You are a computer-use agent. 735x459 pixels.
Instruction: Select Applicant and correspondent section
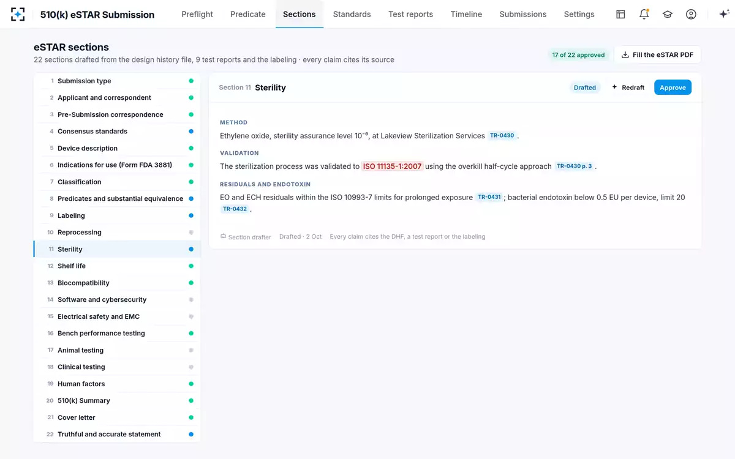click(117, 98)
